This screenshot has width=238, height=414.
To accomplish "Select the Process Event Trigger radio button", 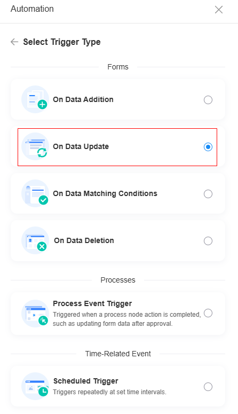I will click(x=208, y=313).
